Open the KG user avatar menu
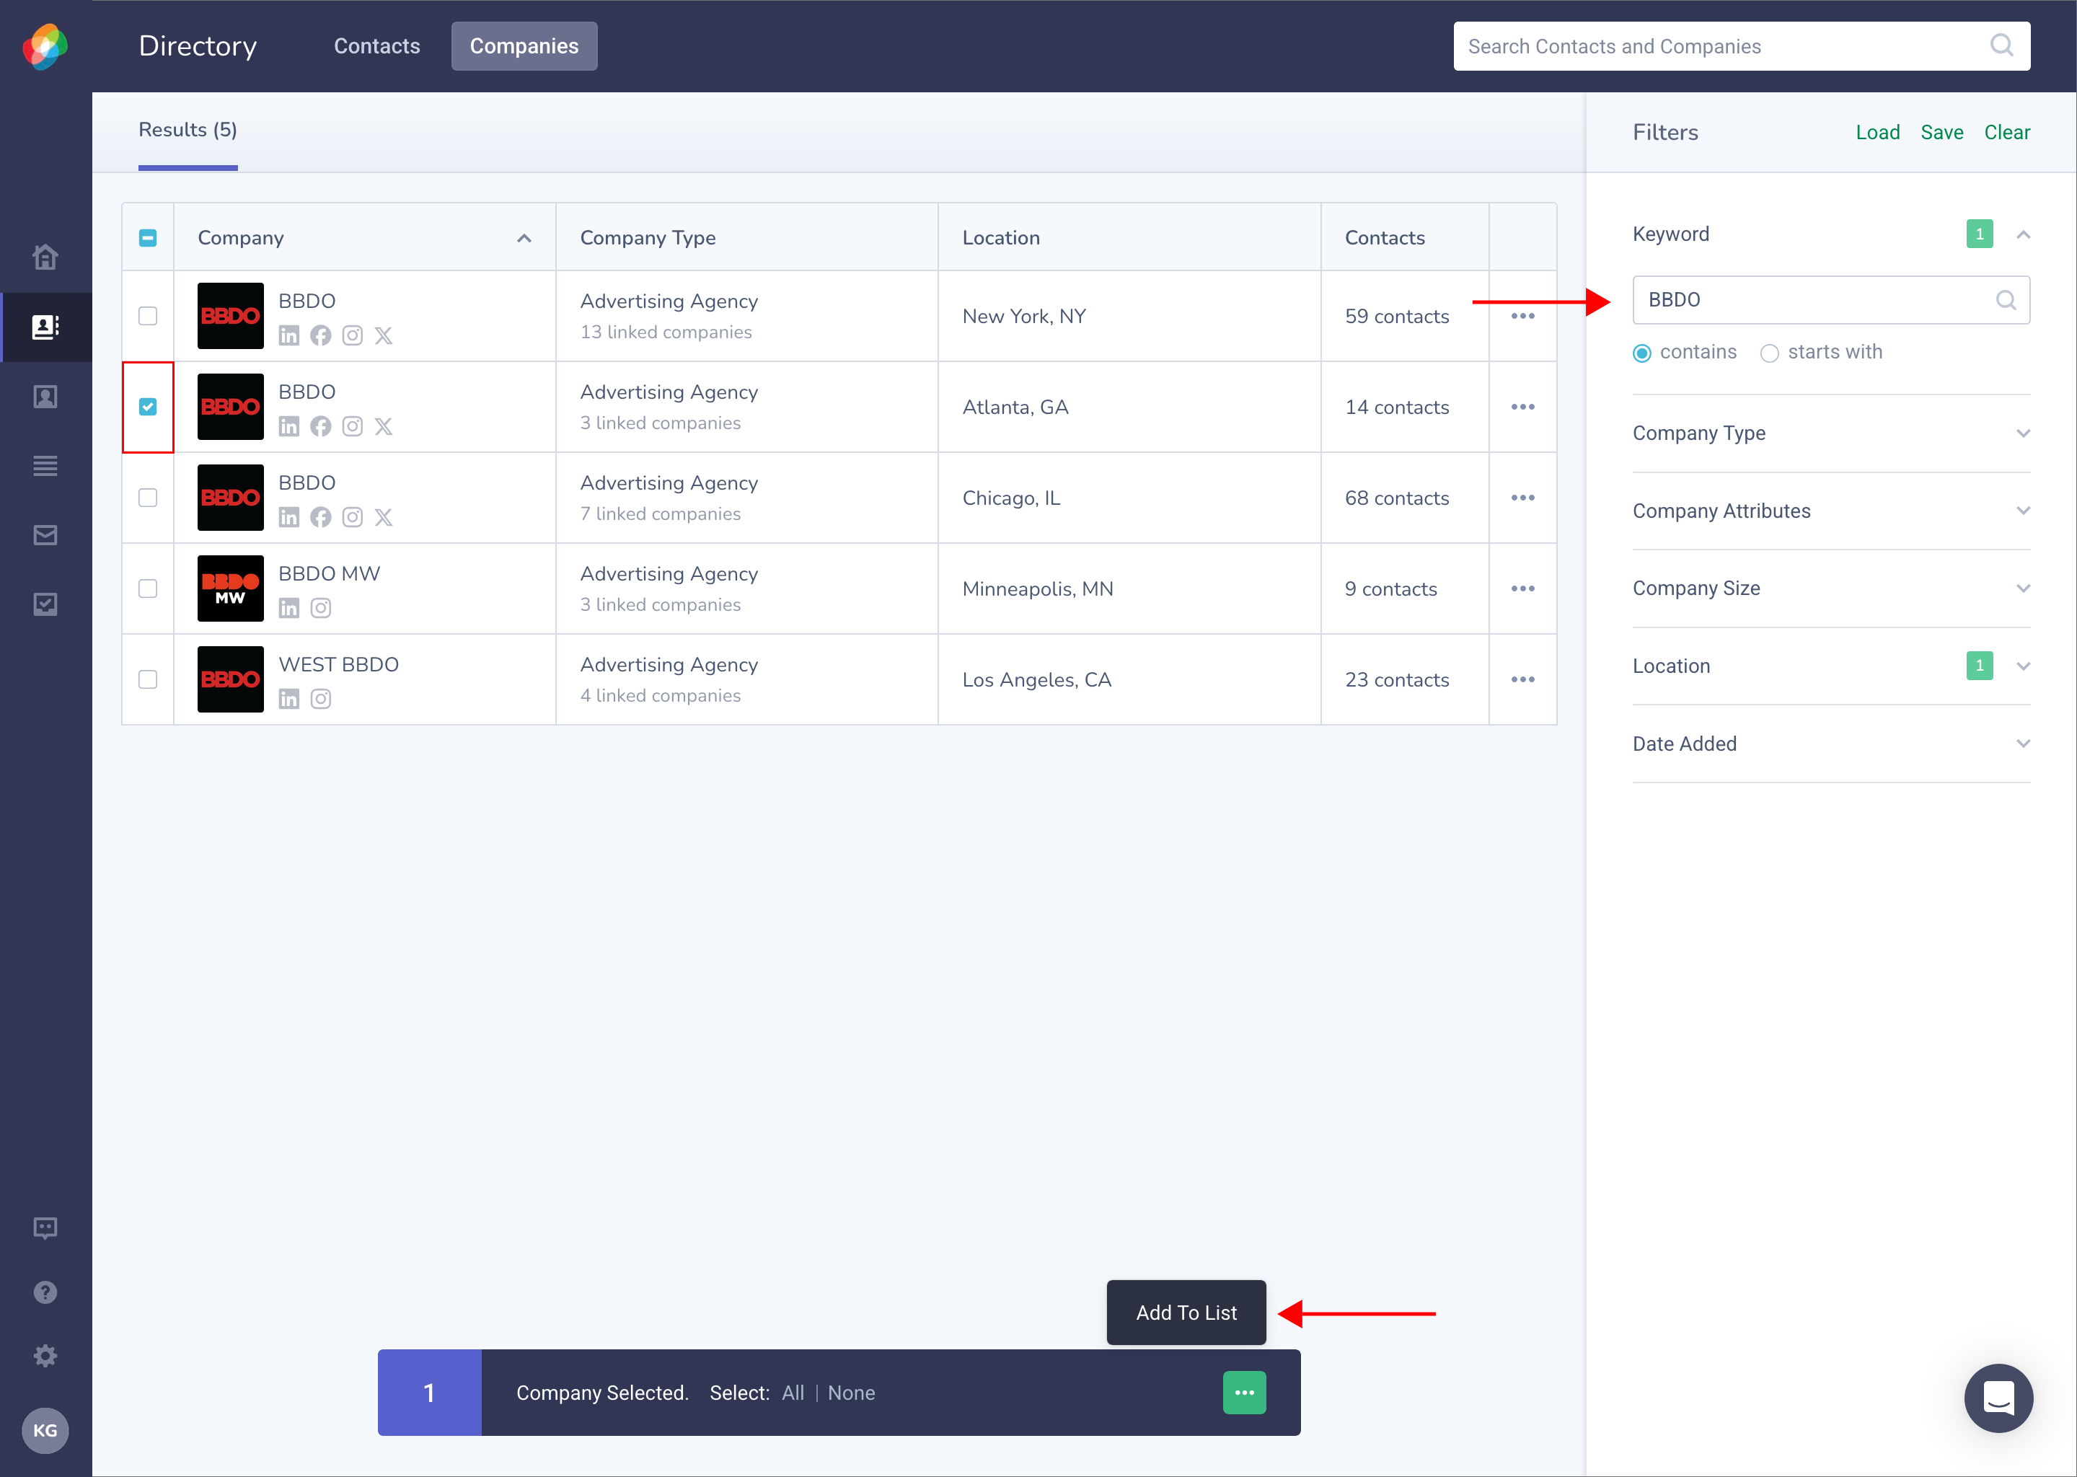The image size is (2077, 1477). tap(45, 1431)
